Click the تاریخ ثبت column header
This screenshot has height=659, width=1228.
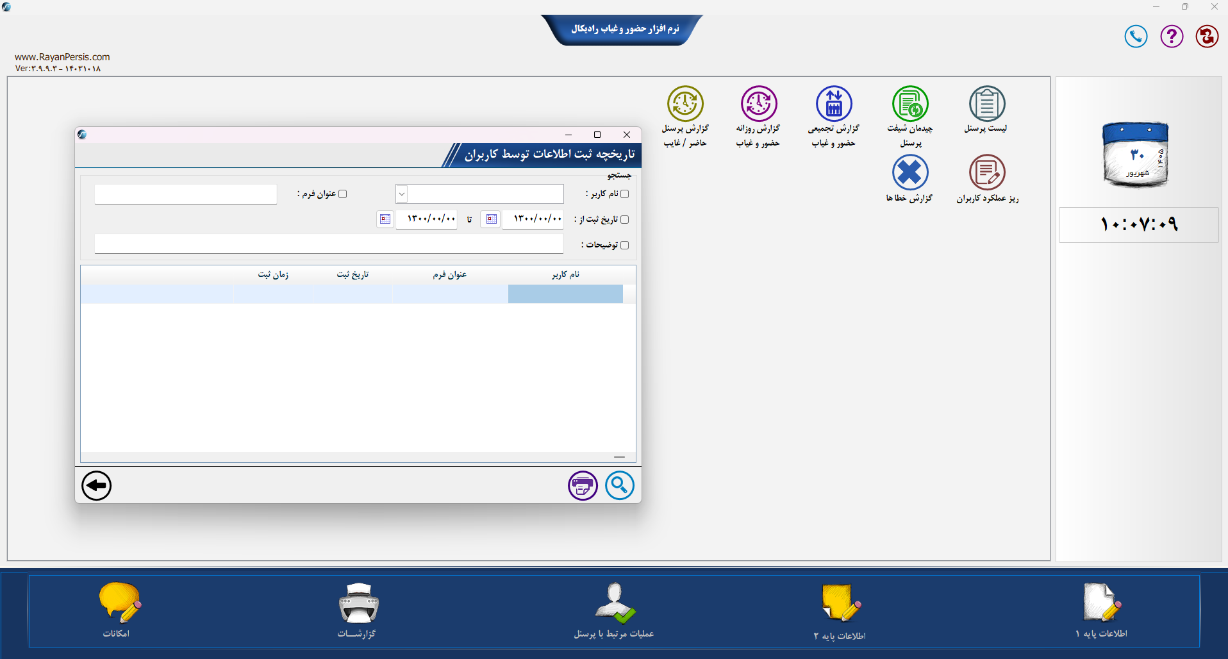[353, 274]
